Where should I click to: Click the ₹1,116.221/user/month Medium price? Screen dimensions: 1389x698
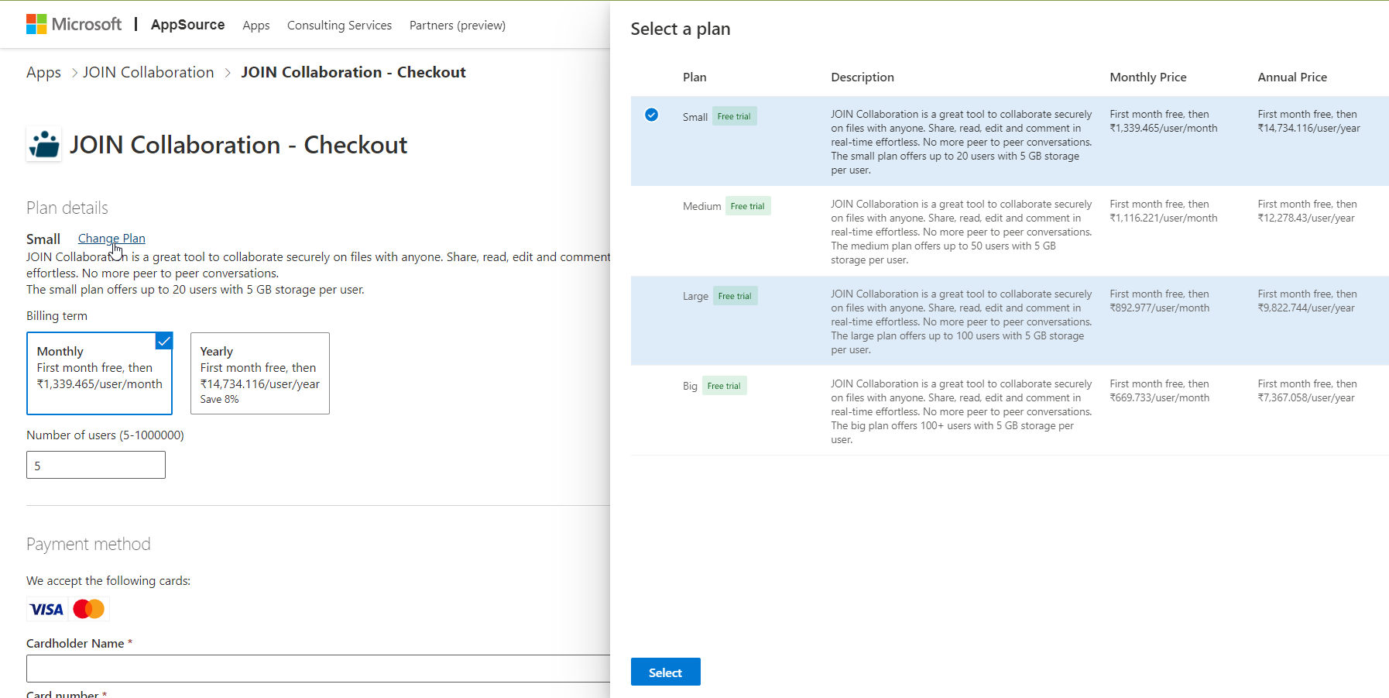click(x=1164, y=218)
